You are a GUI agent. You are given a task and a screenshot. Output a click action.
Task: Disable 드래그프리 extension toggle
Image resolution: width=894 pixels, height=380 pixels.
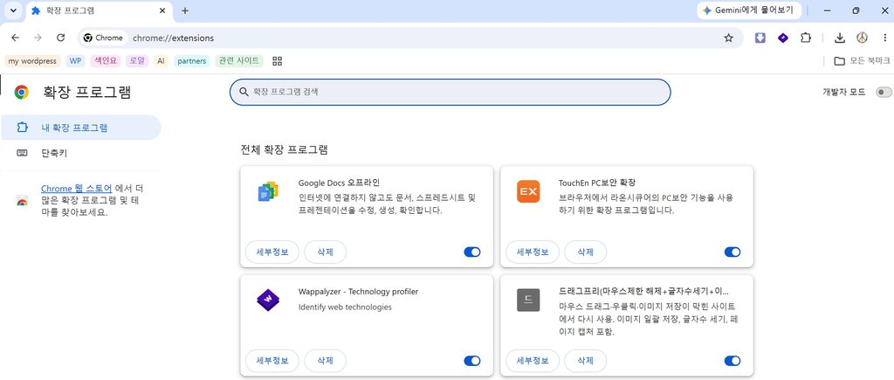point(732,361)
